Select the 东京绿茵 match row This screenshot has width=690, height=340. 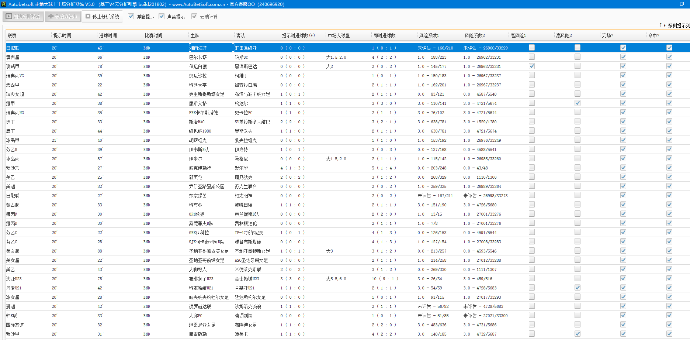click(x=198, y=196)
